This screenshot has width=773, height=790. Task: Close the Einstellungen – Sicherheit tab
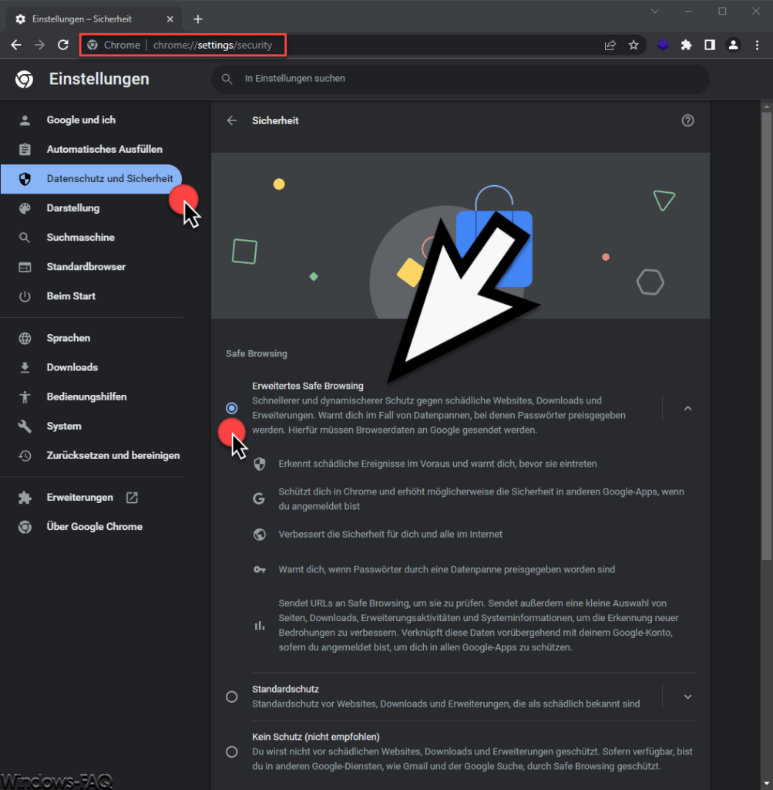coord(170,19)
